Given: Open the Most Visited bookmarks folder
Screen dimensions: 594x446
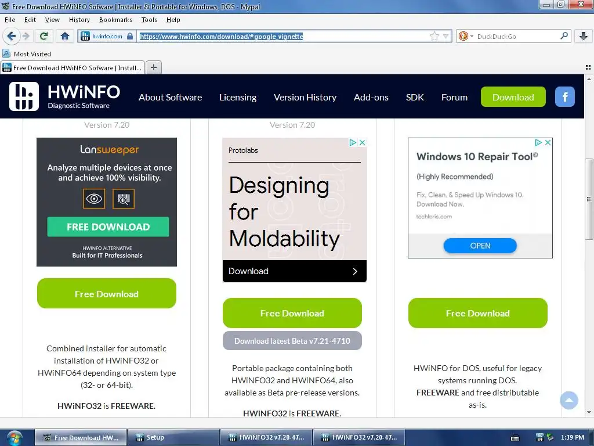Looking at the screenshot, I should pyautogui.click(x=27, y=54).
